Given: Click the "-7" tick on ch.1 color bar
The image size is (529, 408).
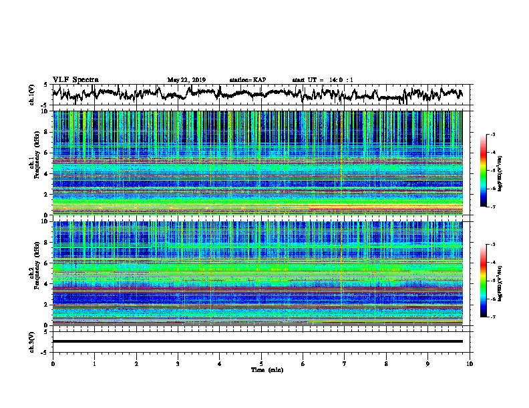Looking at the screenshot, I should click(x=493, y=207).
